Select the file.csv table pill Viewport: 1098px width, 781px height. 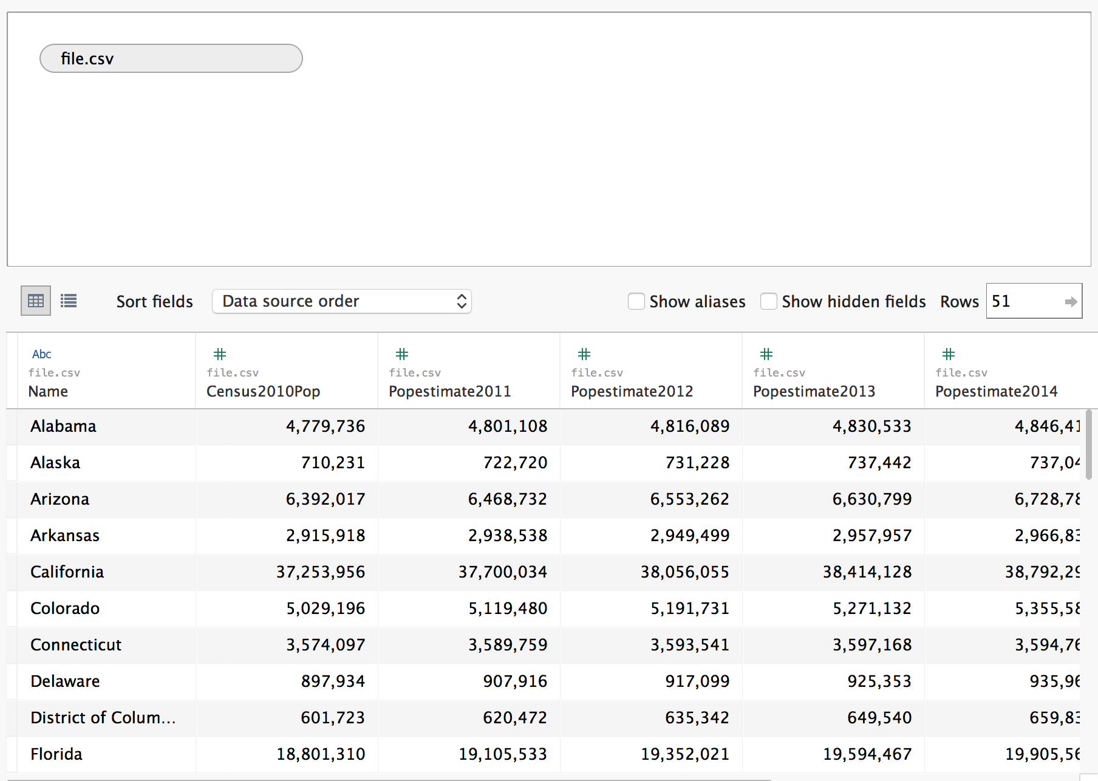[x=171, y=58]
